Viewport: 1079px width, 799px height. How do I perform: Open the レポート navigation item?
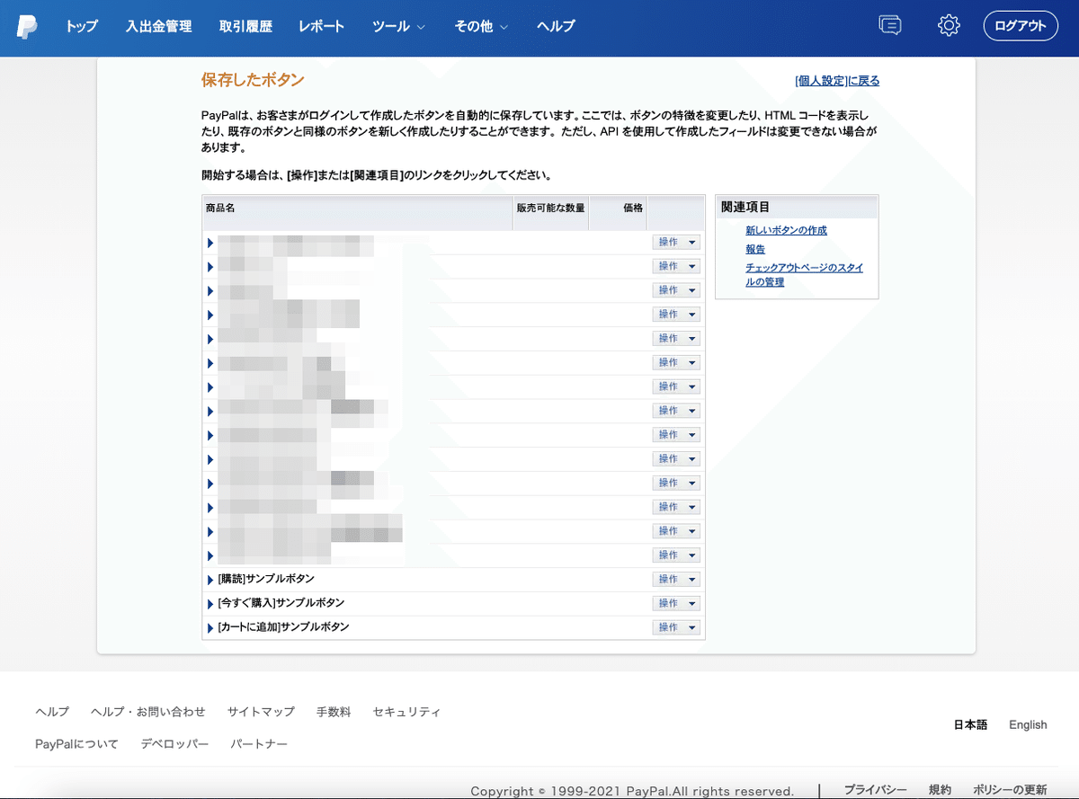(322, 27)
